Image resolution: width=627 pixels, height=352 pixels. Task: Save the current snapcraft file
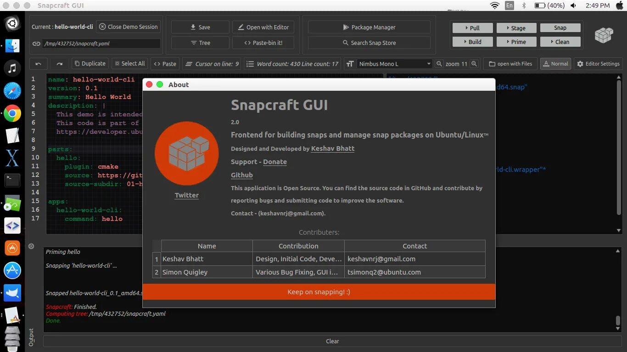click(x=200, y=27)
